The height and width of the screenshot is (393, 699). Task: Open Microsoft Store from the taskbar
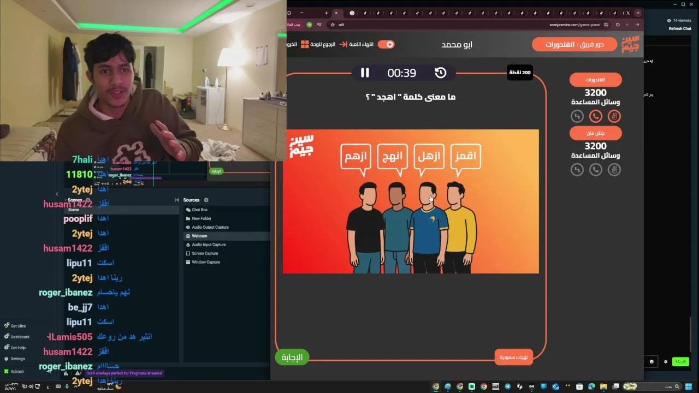[x=579, y=386]
